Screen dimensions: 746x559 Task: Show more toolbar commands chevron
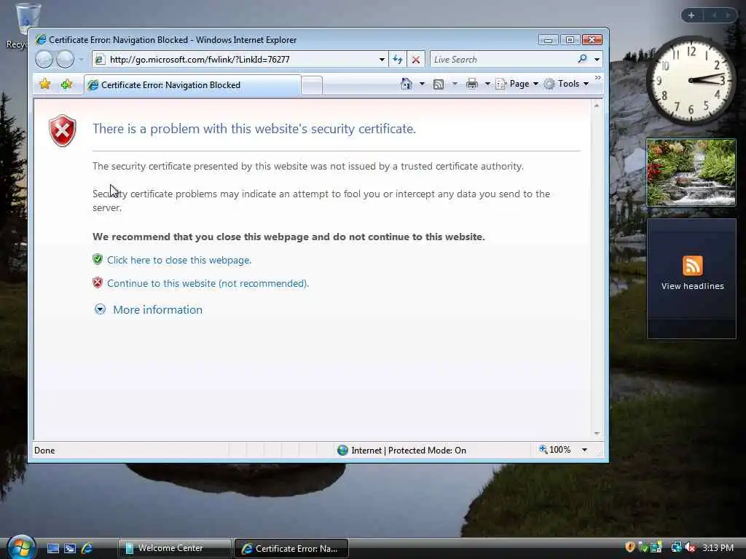598,77
